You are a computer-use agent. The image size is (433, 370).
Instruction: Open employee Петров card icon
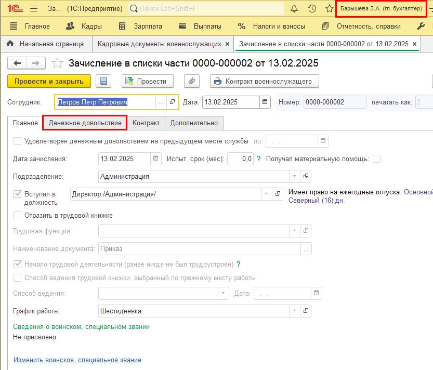173,102
